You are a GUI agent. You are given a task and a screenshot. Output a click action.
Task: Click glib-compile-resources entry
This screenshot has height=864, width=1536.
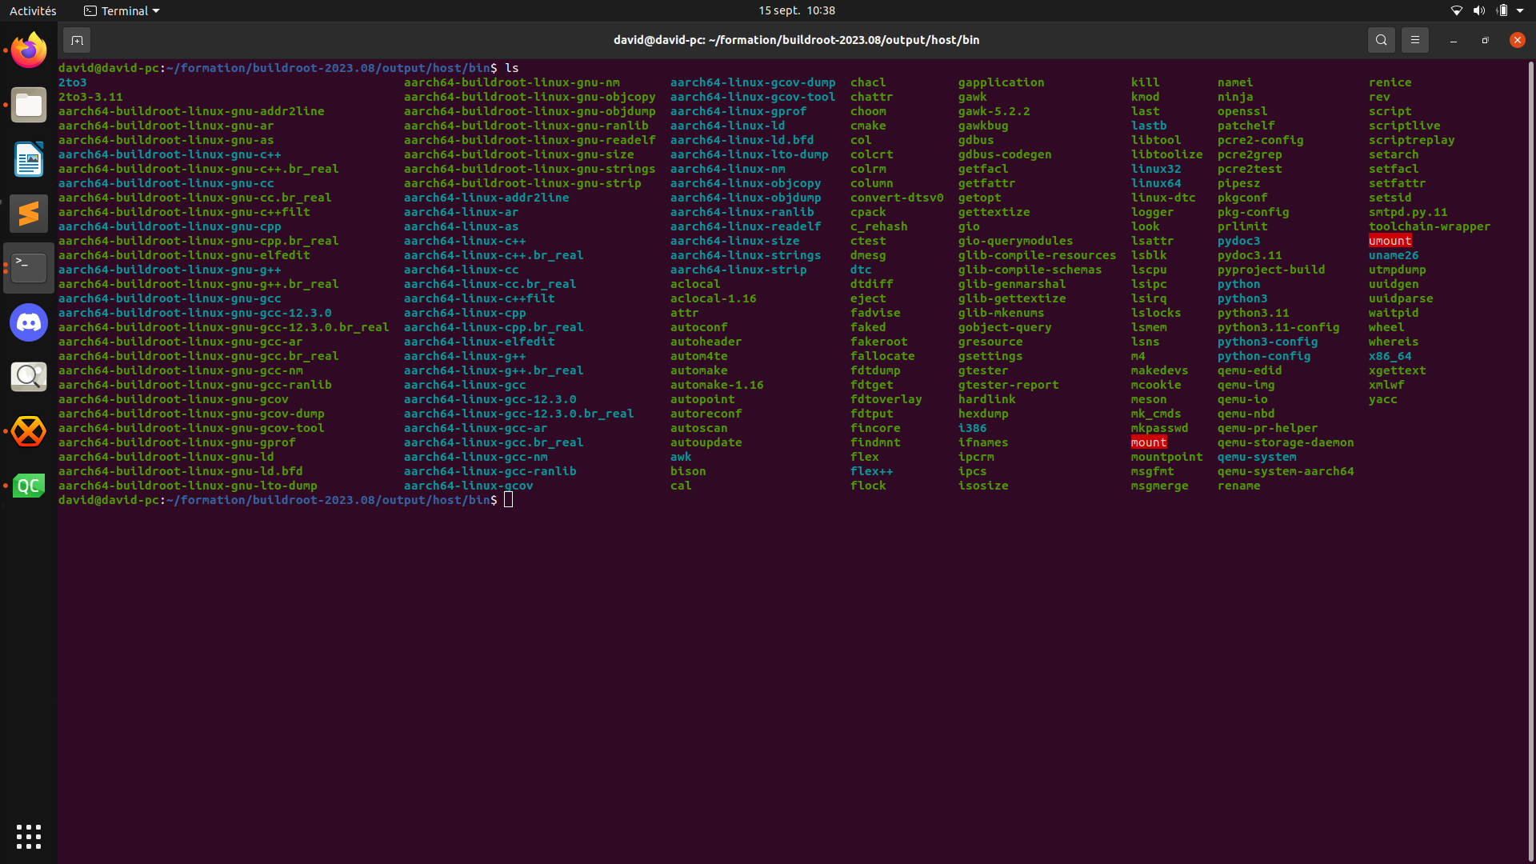click(1037, 255)
